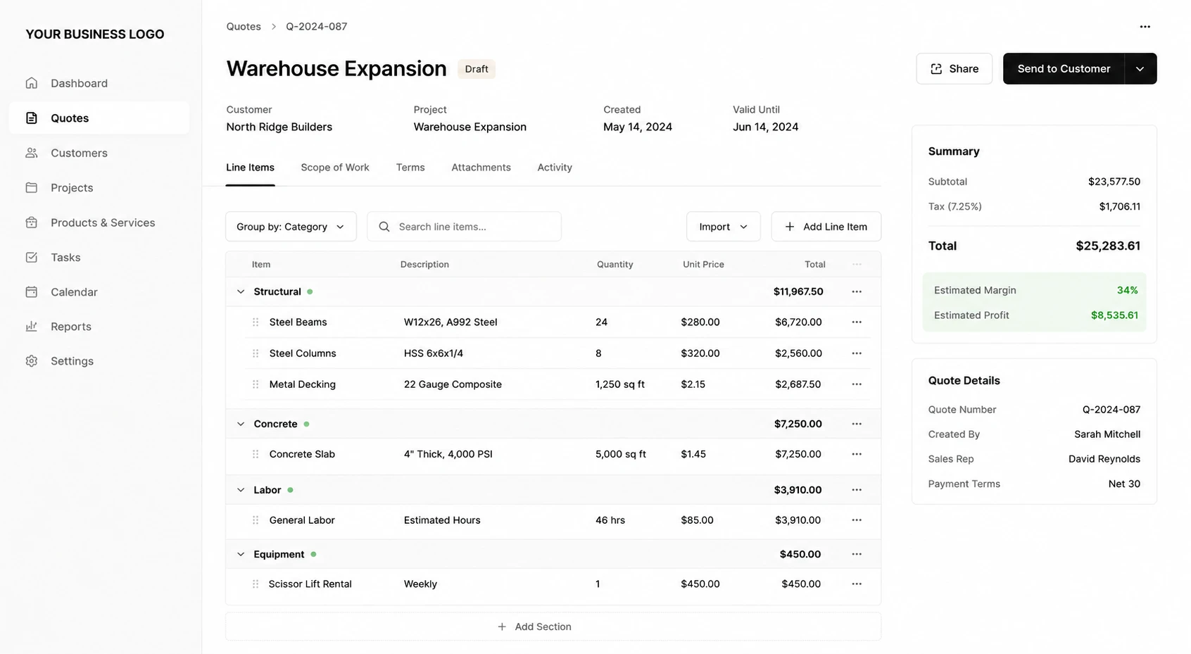1191x654 pixels.
Task: Click the table header more options icon
Action: (857, 265)
